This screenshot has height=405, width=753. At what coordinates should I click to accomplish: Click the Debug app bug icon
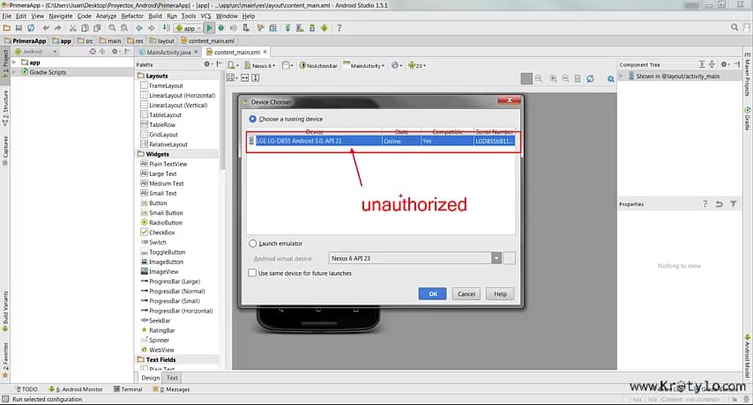pyautogui.click(x=221, y=28)
